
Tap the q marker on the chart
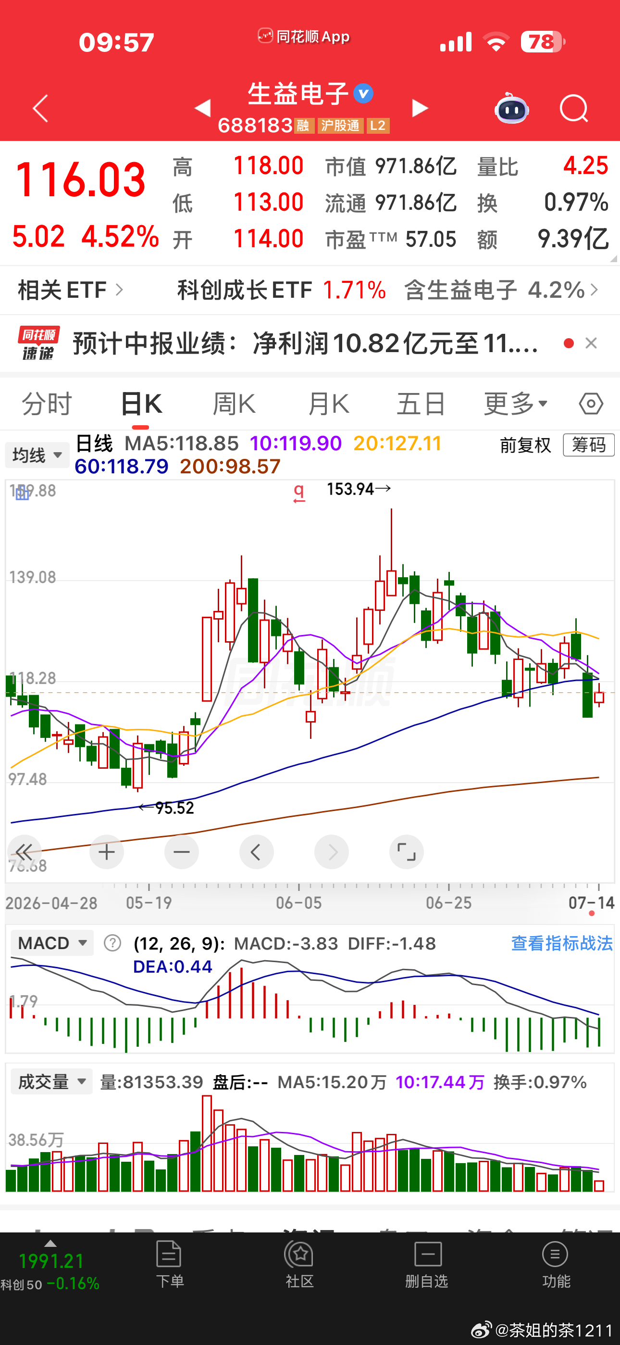click(x=299, y=493)
